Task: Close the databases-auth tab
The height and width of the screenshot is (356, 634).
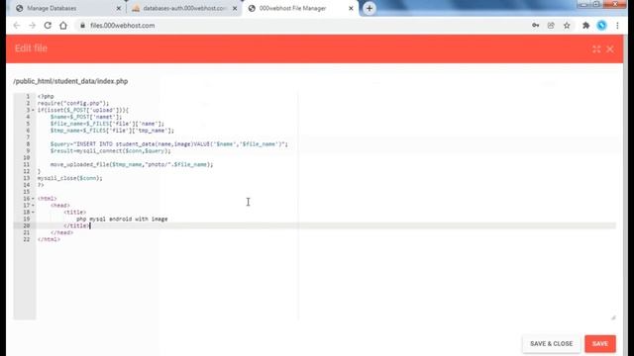Action: 235,8
